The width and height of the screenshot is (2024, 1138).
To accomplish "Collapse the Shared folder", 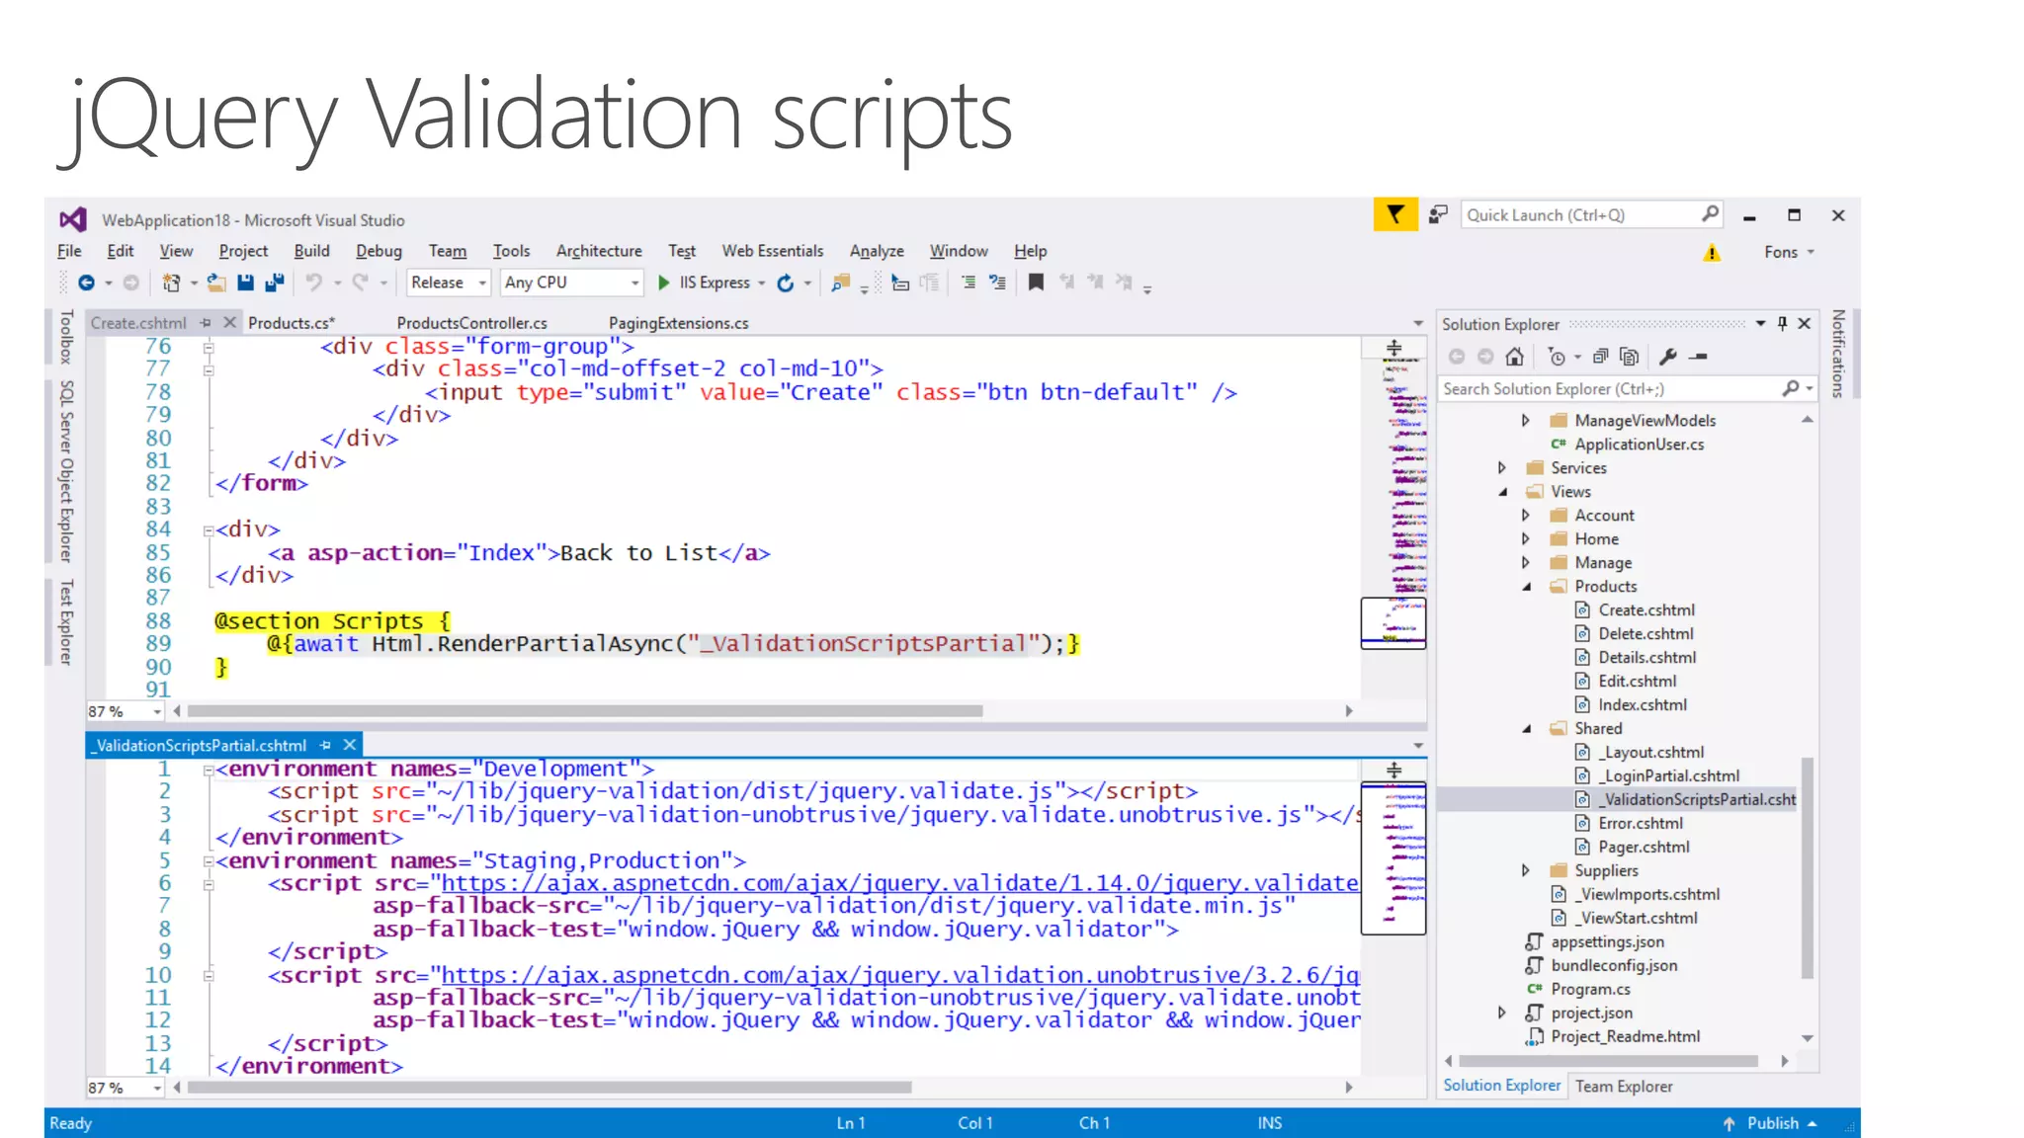I will pyautogui.click(x=1526, y=729).
